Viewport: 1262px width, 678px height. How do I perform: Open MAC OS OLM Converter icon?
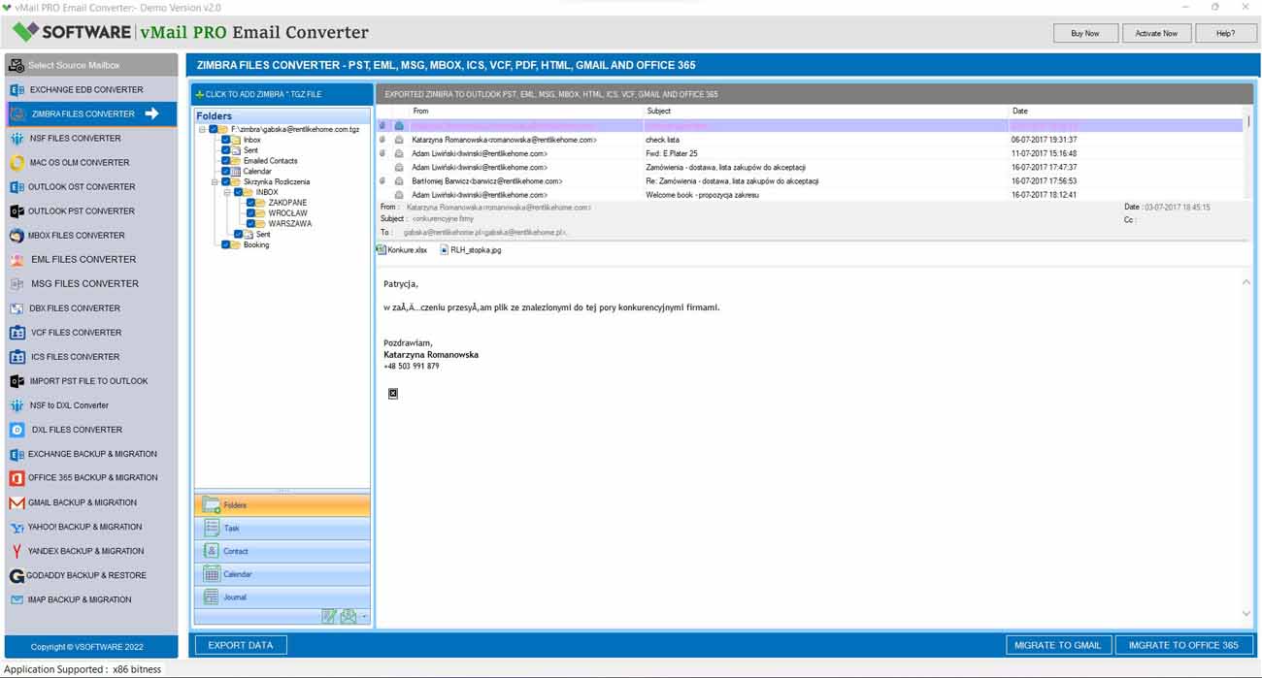pos(17,162)
